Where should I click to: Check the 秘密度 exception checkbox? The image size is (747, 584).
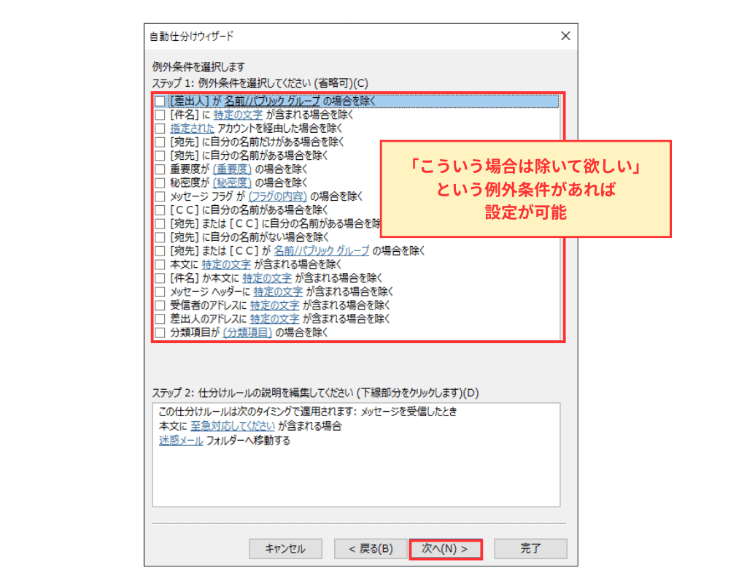click(159, 182)
